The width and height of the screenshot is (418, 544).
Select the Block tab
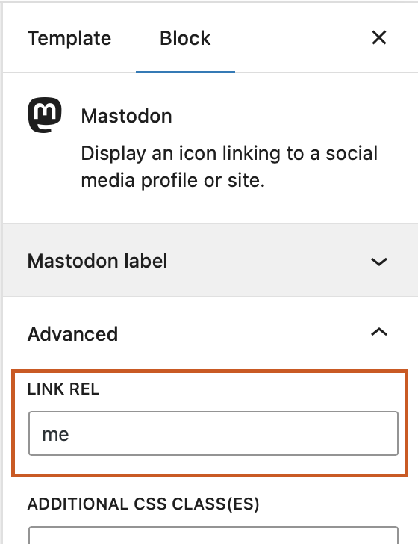pos(185,38)
